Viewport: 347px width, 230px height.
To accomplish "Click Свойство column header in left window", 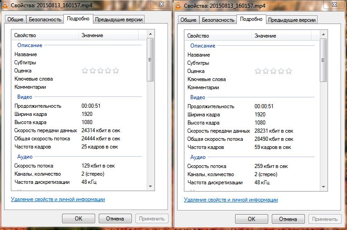I will [45, 35].
